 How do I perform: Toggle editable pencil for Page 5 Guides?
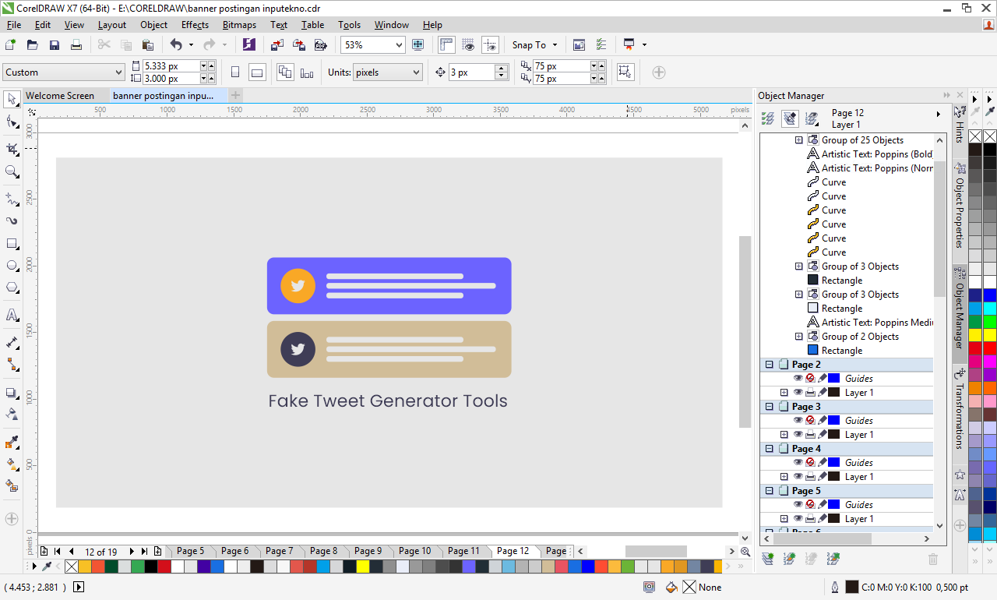tap(822, 504)
